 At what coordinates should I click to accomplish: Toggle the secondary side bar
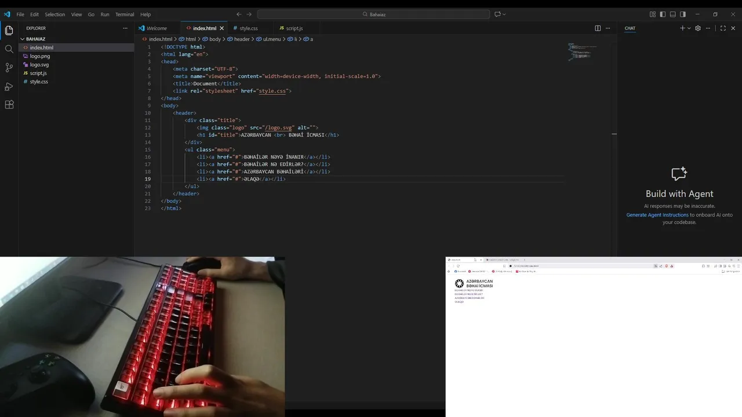tap(683, 14)
